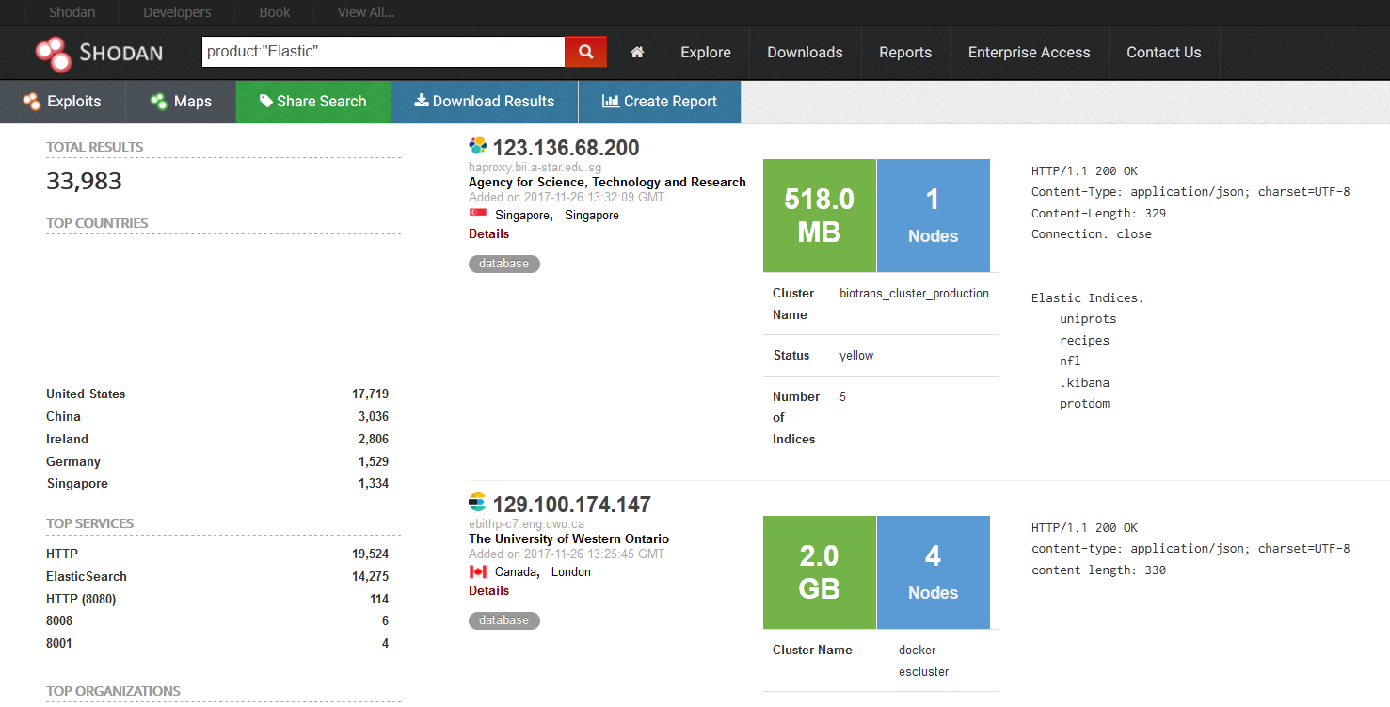Click the Exploits button label
Screen dimensions: 1390x707
73,102
